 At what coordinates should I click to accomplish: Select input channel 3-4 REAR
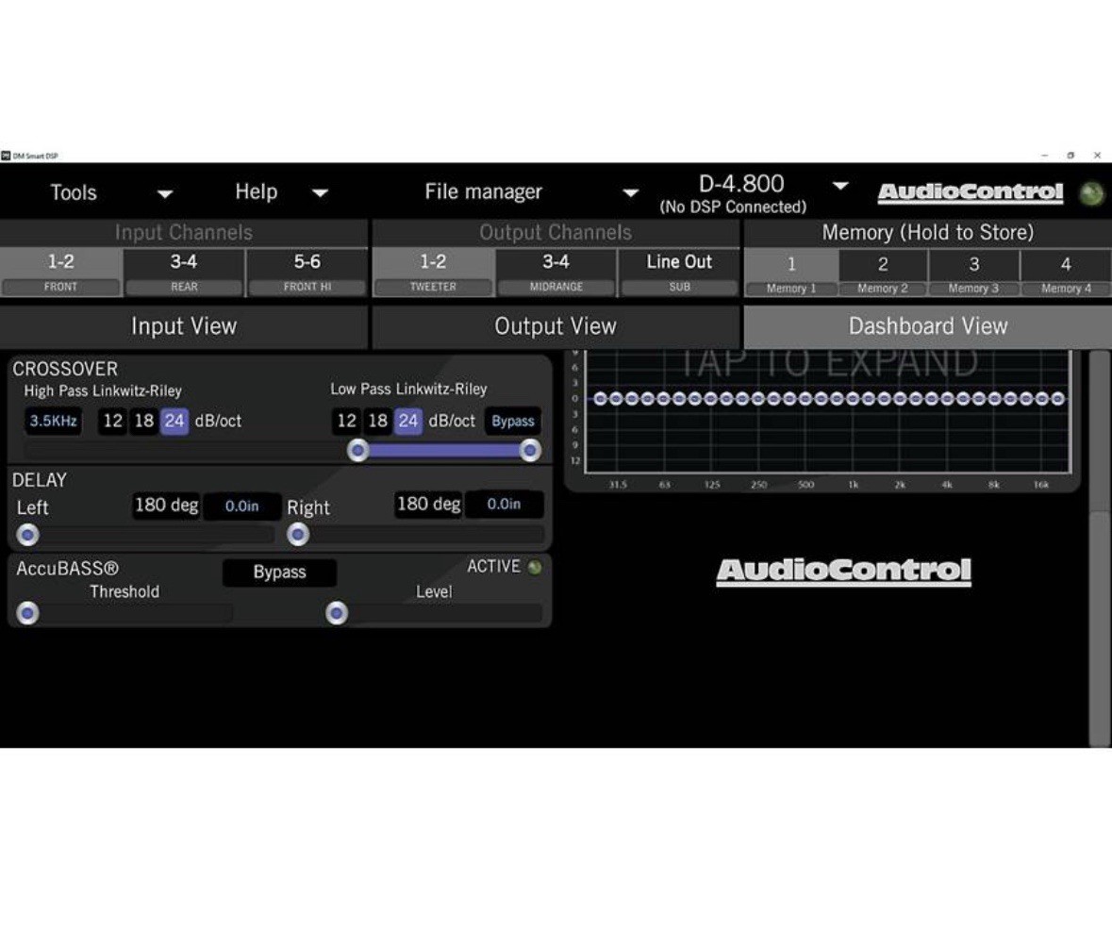coord(184,273)
